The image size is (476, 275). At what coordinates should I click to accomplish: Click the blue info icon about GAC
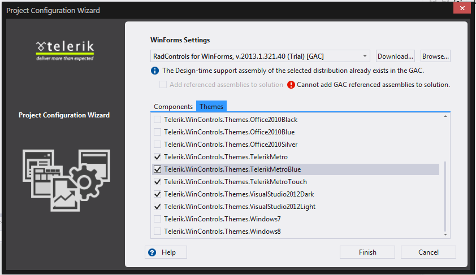click(x=155, y=71)
